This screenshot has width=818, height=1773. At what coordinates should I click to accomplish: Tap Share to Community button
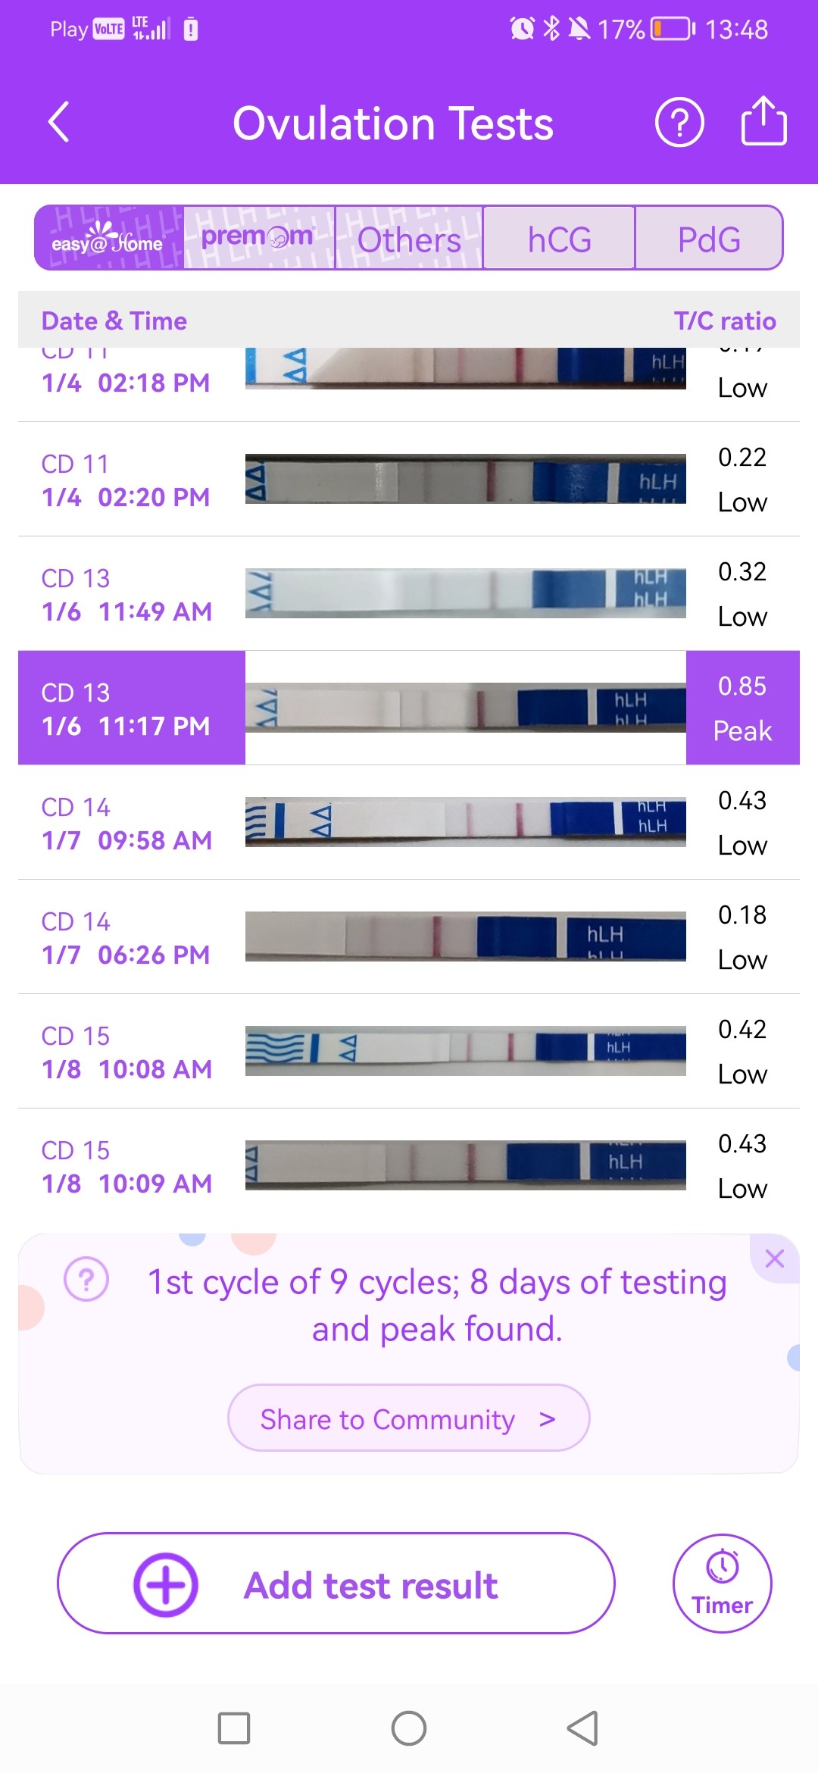(408, 1418)
